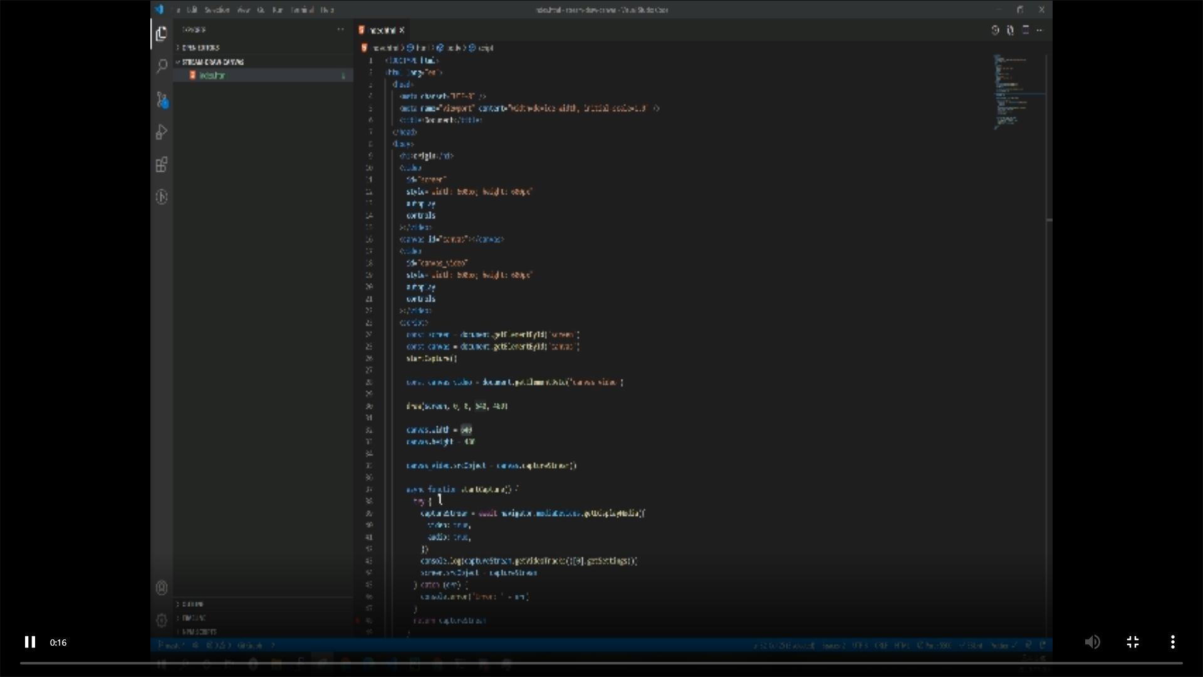Viewport: 1203px width, 677px height.
Task: Collapse the project folder section in Explorer
Action: tap(212, 62)
